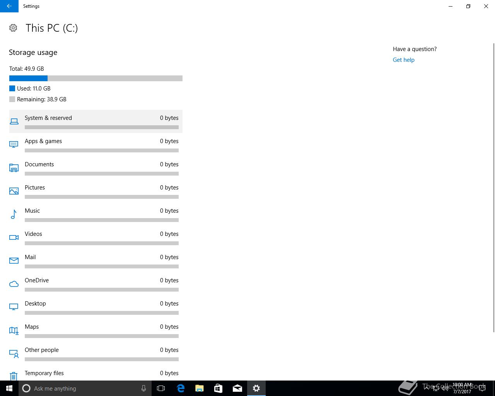Screen dimensions: 495x396
Task: Click the OneDrive cloud icon
Action: click(14, 284)
